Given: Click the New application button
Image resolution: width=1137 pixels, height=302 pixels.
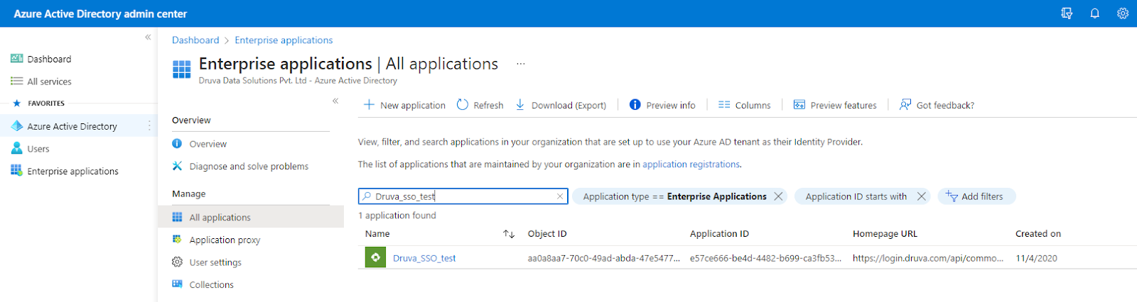Looking at the screenshot, I should (404, 105).
